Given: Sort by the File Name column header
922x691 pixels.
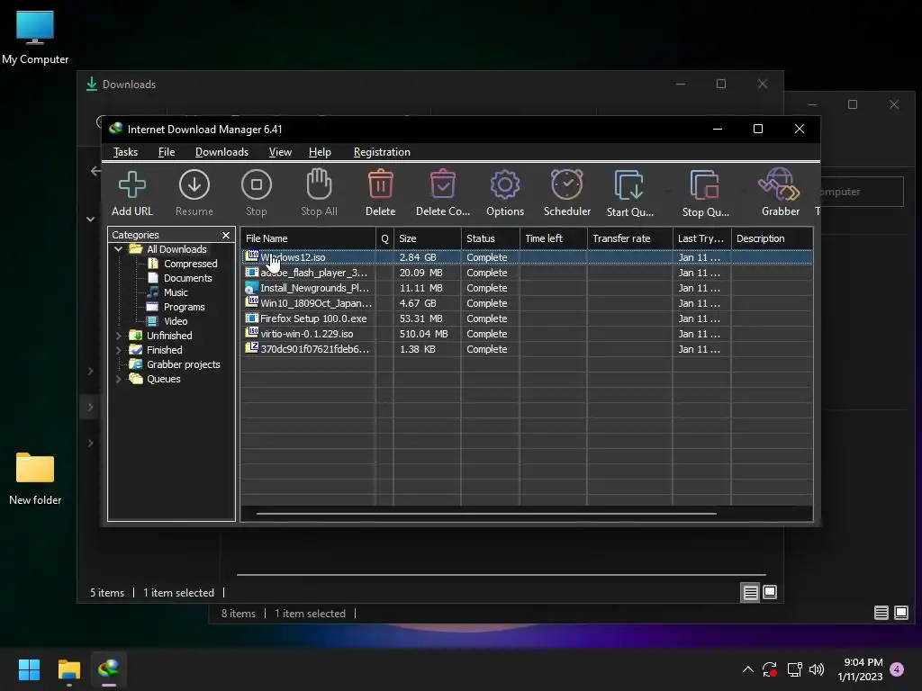Looking at the screenshot, I should (x=308, y=238).
